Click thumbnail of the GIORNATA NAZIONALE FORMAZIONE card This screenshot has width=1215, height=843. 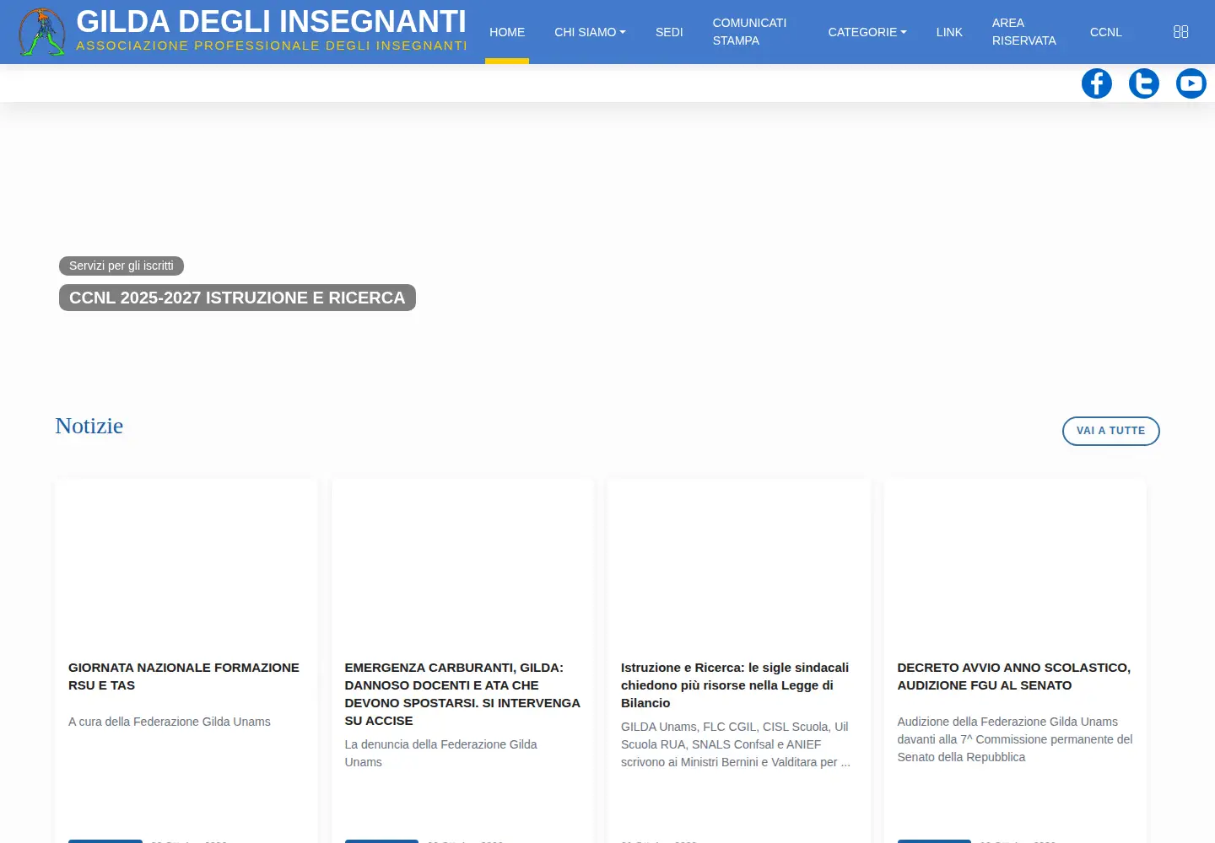tap(186, 562)
